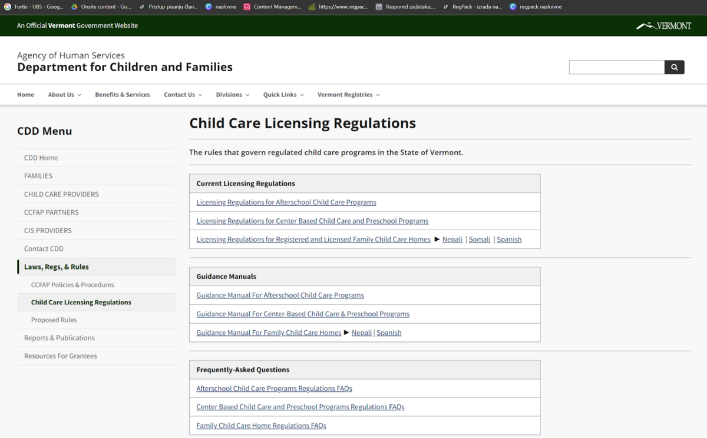Open Family Child Care Home Regulations FAQs

click(x=261, y=426)
